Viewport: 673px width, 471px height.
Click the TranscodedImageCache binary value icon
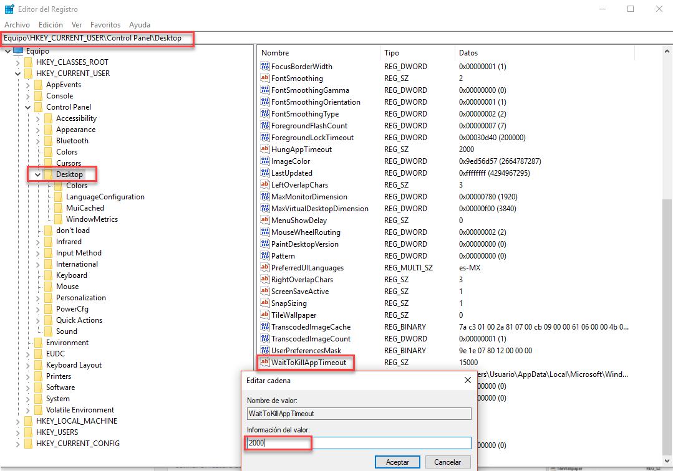pyautogui.click(x=265, y=327)
